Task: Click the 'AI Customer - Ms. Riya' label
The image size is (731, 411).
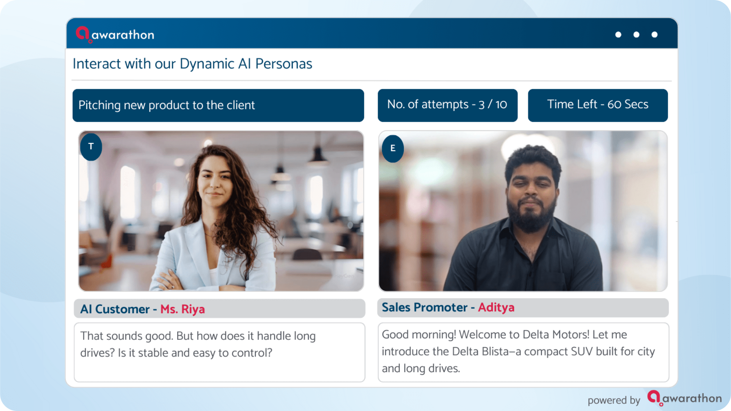Action: (x=220, y=309)
